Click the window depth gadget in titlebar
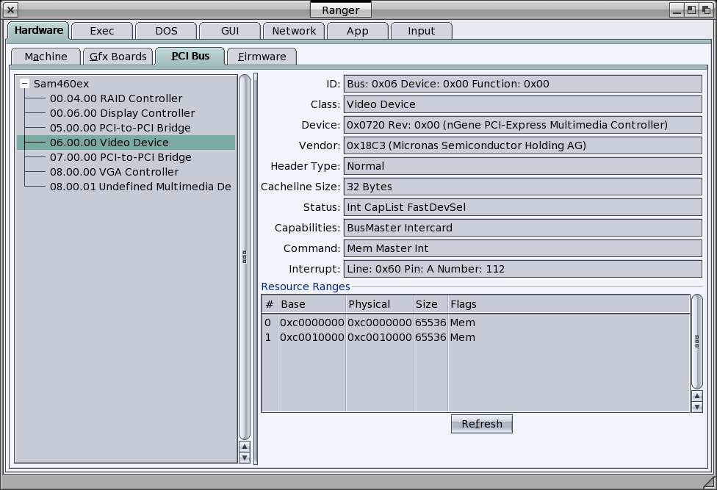The height and width of the screenshot is (490, 717). [x=705, y=10]
